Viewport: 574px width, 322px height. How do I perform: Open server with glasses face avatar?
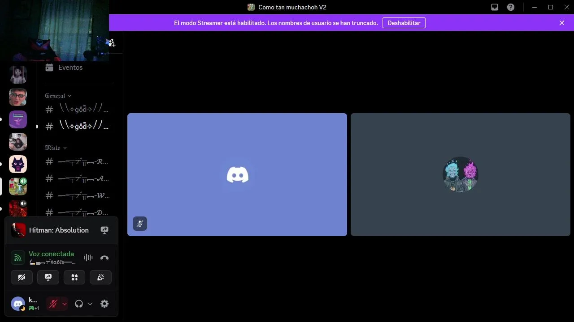pyautogui.click(x=18, y=97)
